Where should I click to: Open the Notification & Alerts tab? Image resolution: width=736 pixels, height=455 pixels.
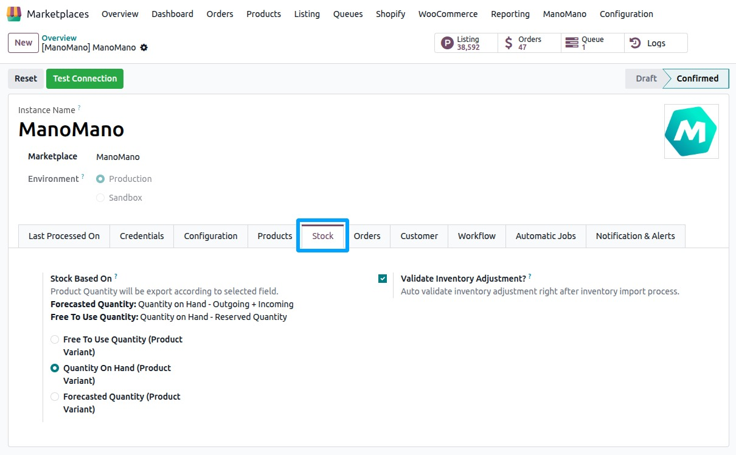636,236
